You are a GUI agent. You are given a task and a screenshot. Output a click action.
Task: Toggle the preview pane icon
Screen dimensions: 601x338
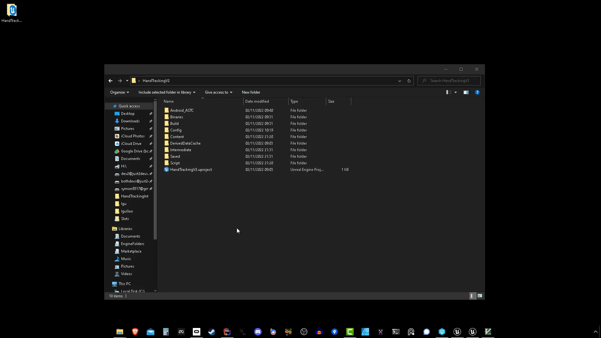point(466,92)
